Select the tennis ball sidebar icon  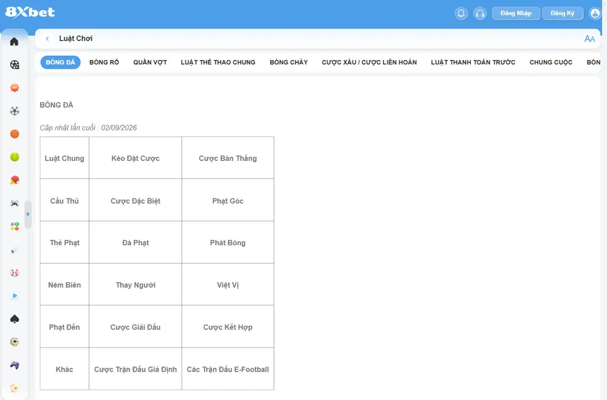click(15, 157)
